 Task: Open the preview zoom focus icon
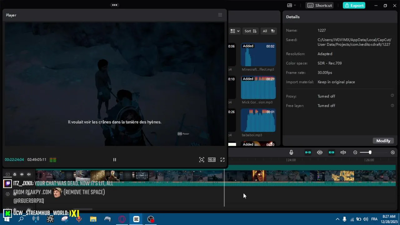pyautogui.click(x=202, y=160)
